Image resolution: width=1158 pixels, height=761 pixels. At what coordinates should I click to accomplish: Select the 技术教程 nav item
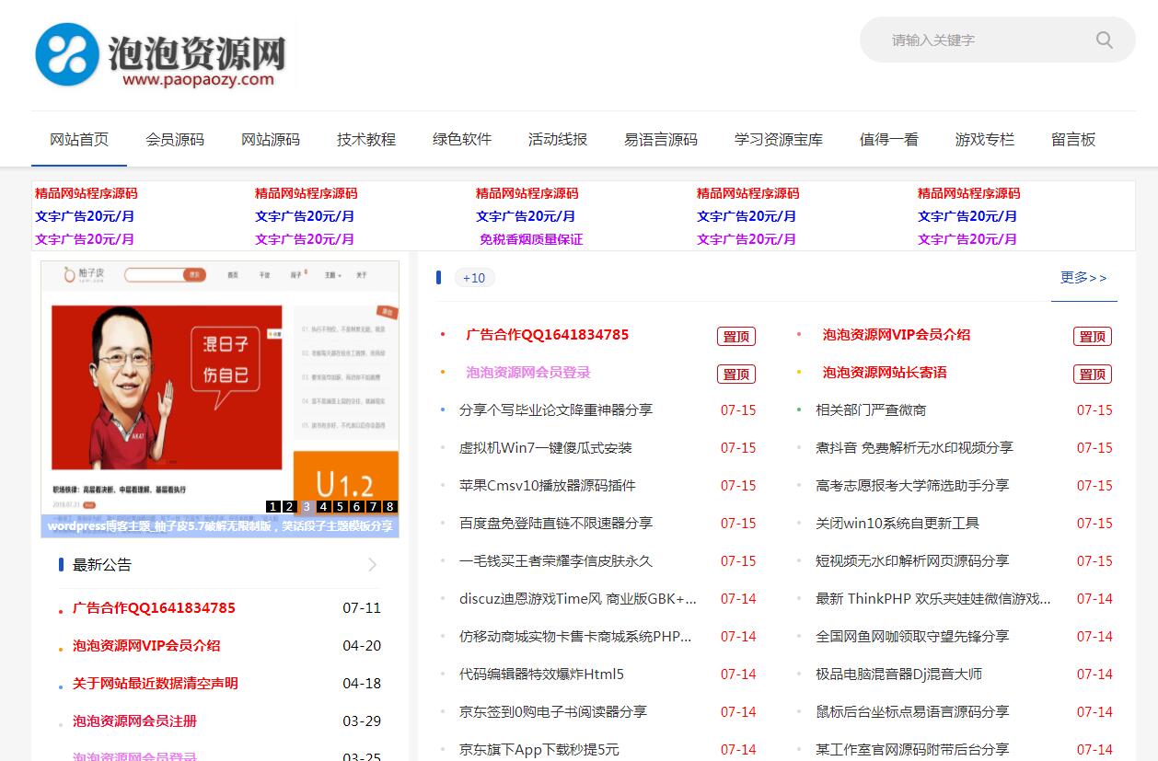point(366,140)
